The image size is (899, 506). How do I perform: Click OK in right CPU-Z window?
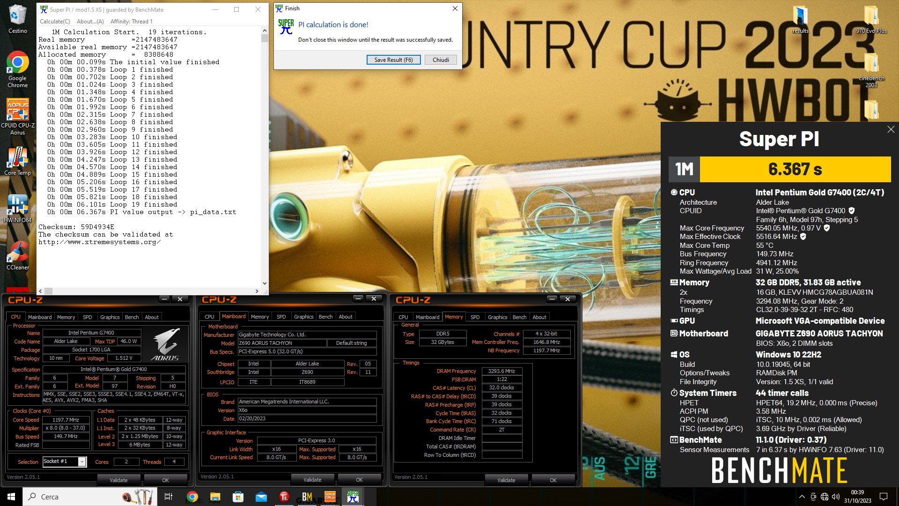click(553, 480)
